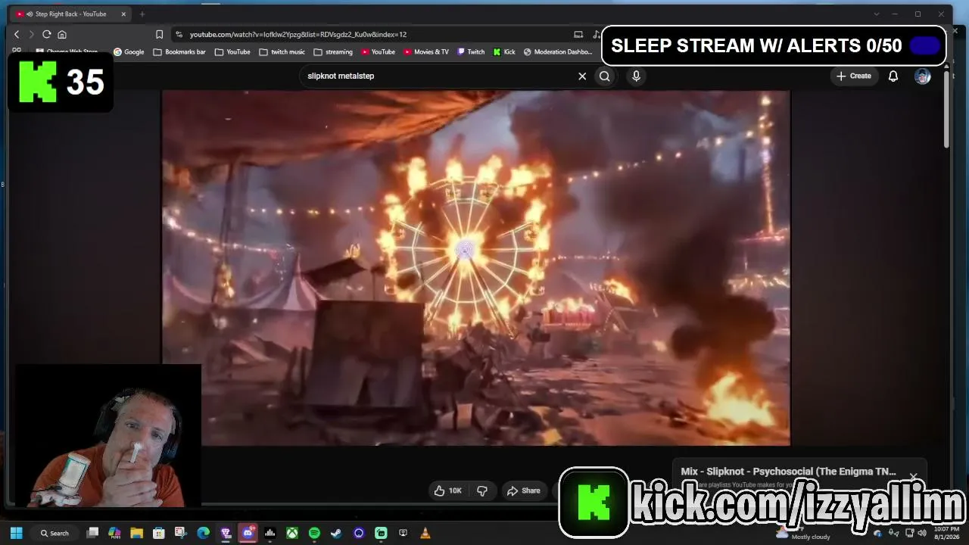Dislike the video
The width and height of the screenshot is (969, 545).
point(482,490)
